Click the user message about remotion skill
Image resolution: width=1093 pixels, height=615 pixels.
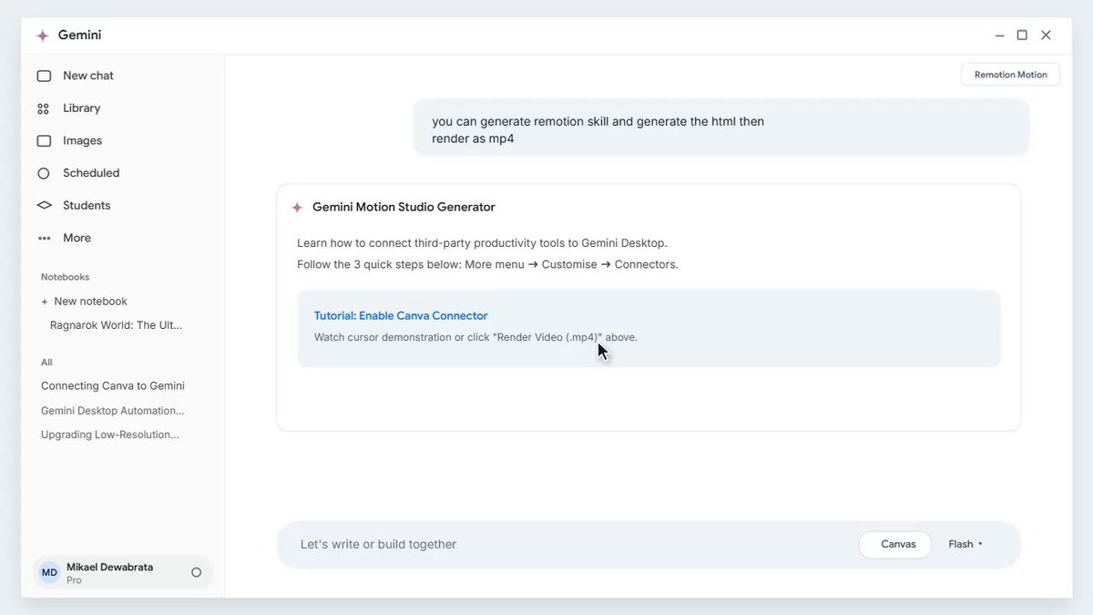(720, 129)
